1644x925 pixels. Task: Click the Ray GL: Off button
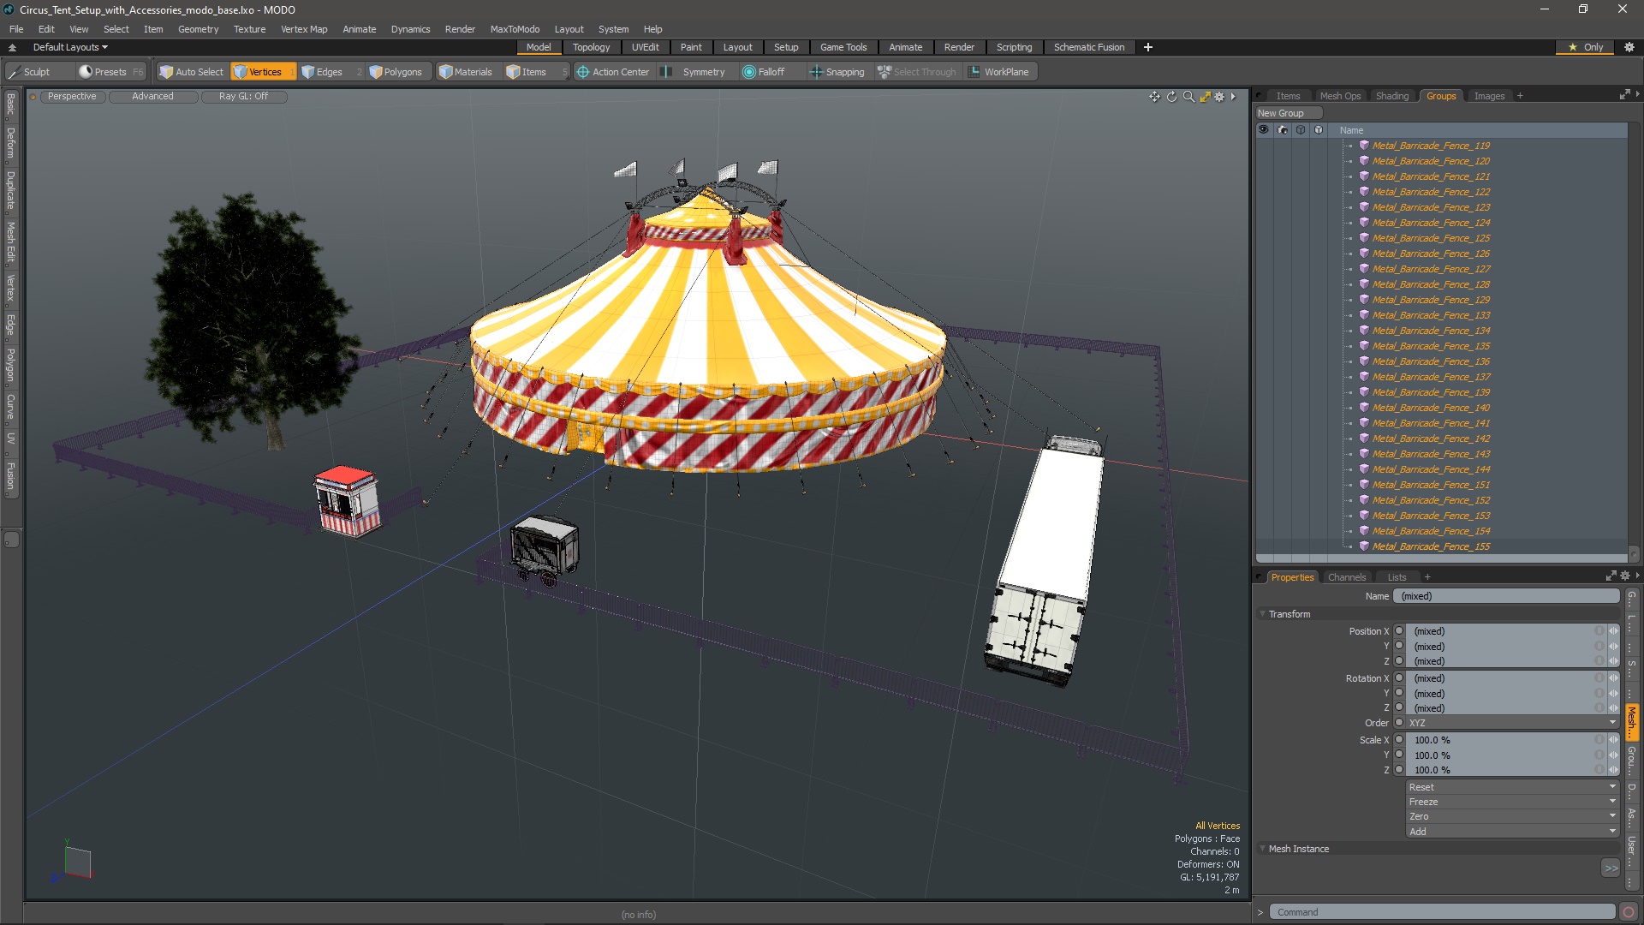coord(243,96)
